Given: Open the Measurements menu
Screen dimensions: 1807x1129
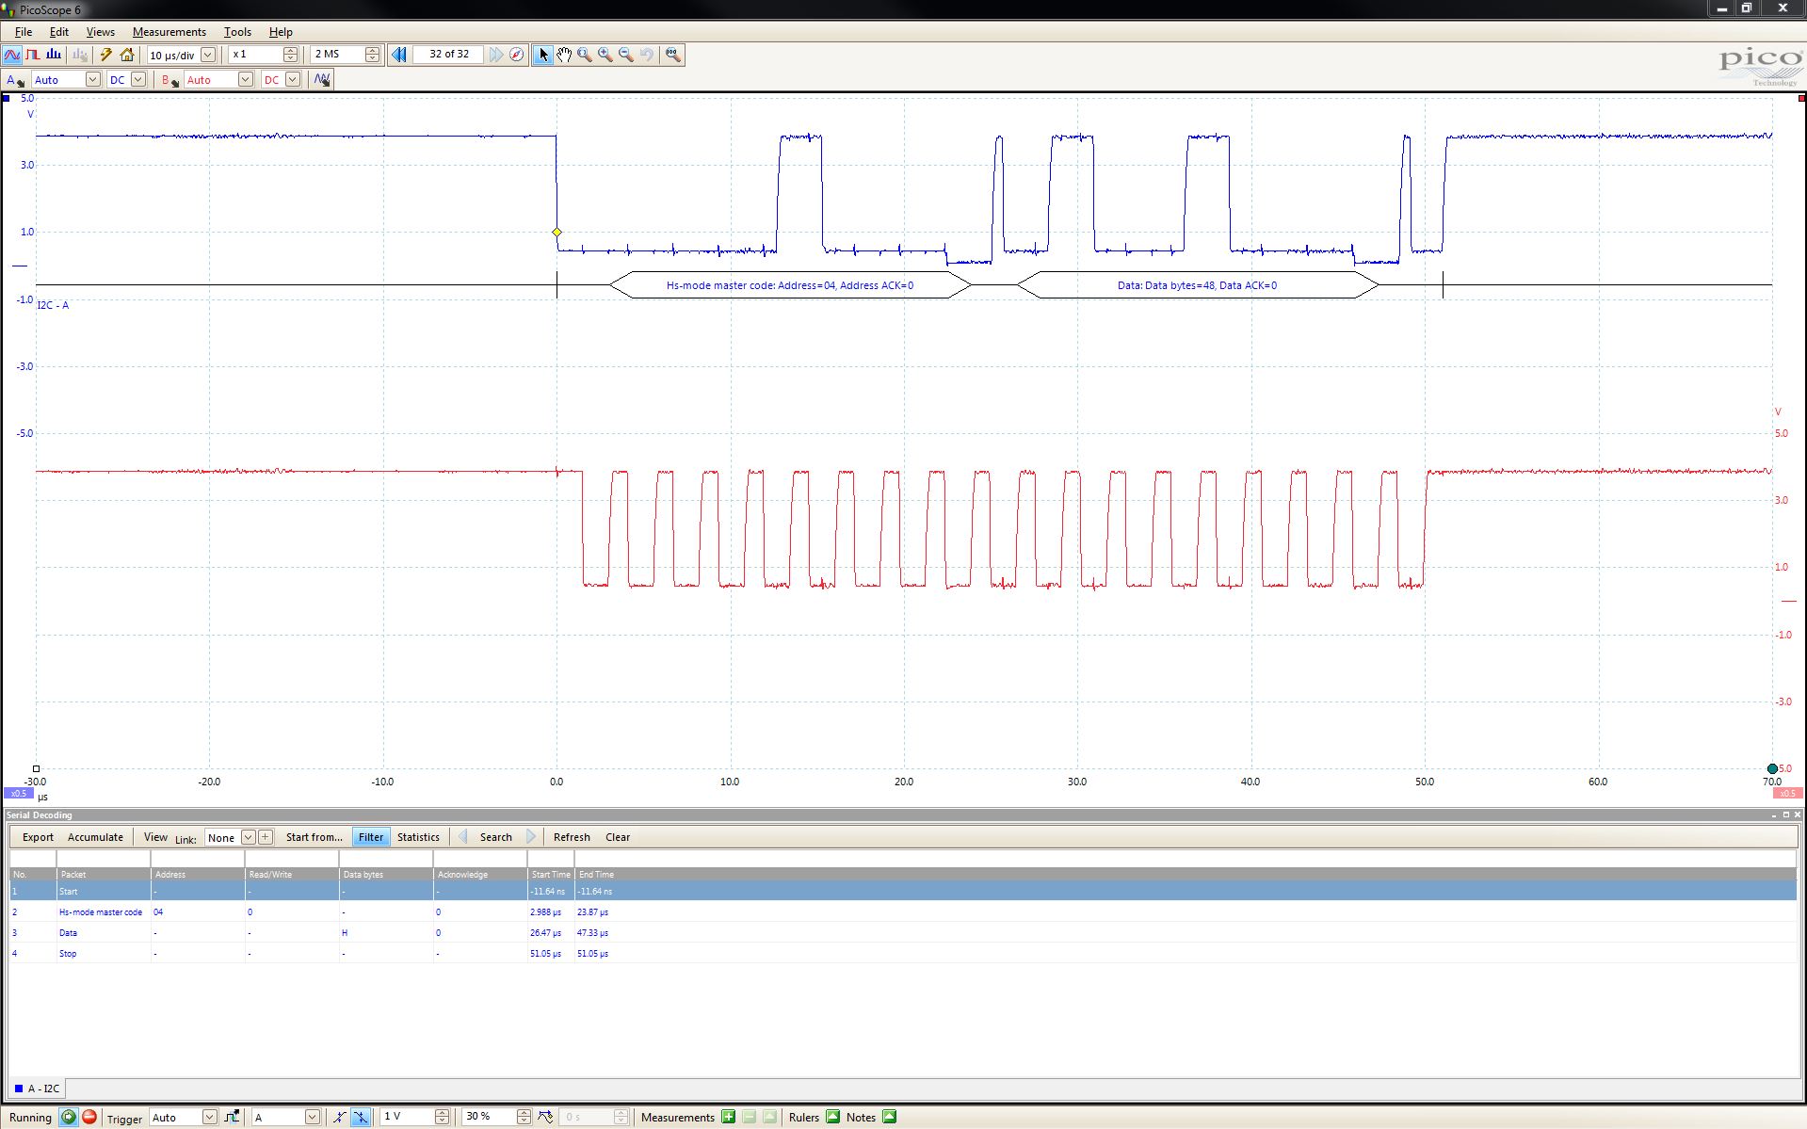Looking at the screenshot, I should pyautogui.click(x=169, y=32).
